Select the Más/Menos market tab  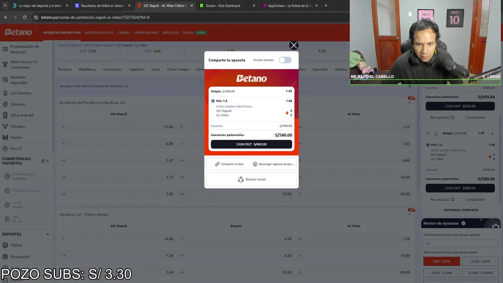pyautogui.click(x=87, y=69)
